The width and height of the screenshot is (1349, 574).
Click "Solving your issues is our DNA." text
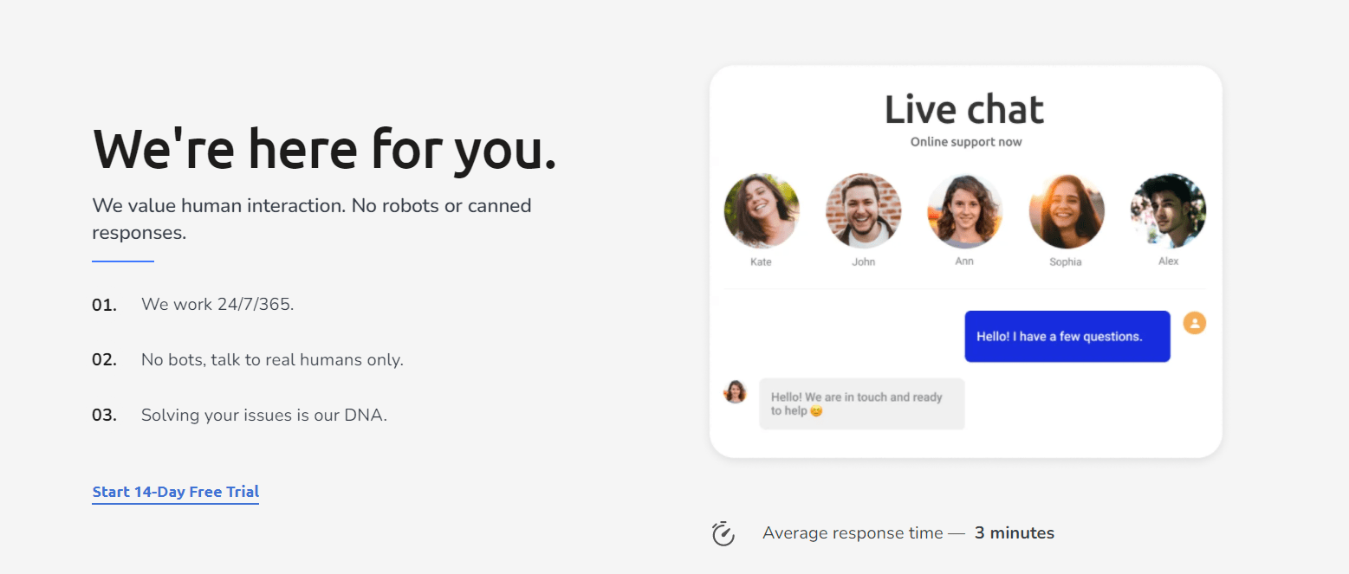(x=264, y=415)
